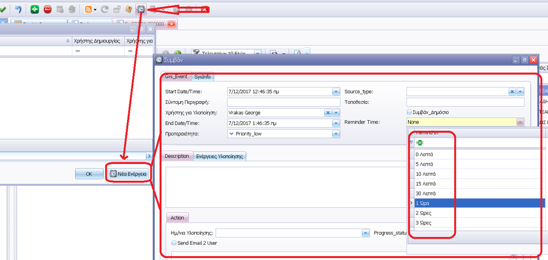Tick the Send Email 2 User checkbox
Viewport: 548px width, 260px height.
click(x=174, y=243)
